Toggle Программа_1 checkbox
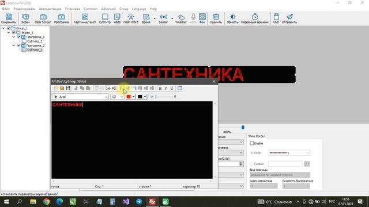369x207 pixels. [19, 37]
